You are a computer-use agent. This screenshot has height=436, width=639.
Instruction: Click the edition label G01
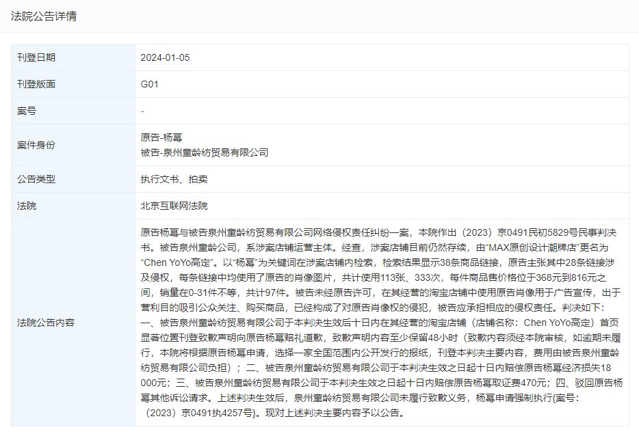pos(148,84)
